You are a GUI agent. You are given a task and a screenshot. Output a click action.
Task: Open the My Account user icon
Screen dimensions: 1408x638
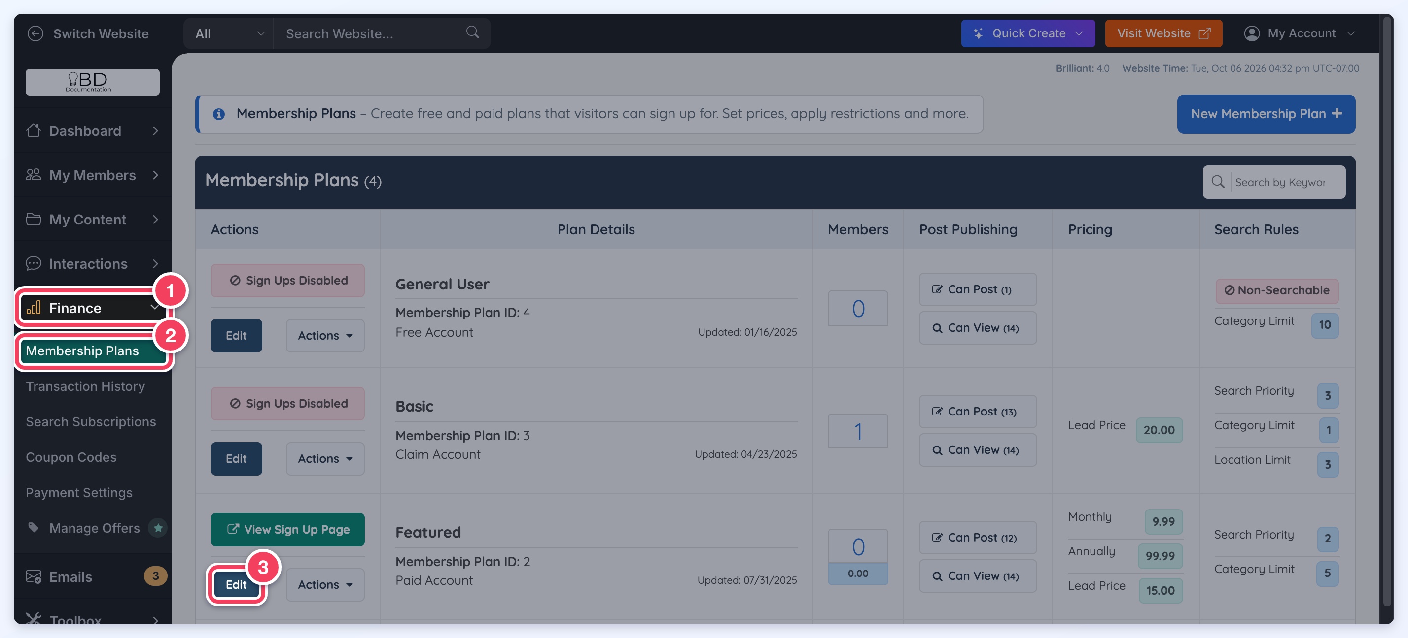[x=1251, y=33]
